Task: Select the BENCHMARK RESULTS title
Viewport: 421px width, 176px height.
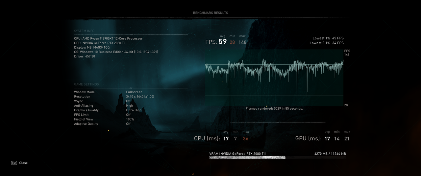Action: point(210,13)
